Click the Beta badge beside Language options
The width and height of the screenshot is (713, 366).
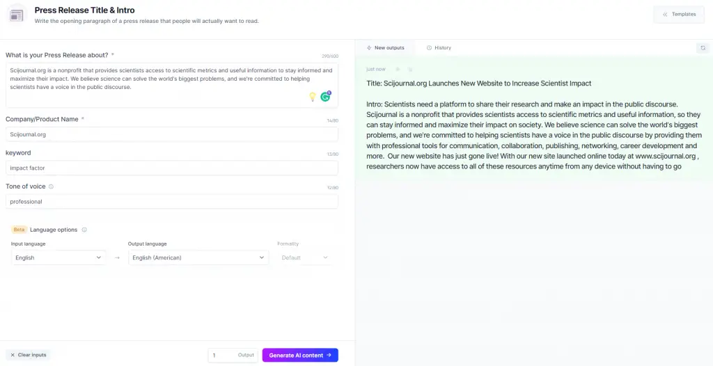coord(19,230)
